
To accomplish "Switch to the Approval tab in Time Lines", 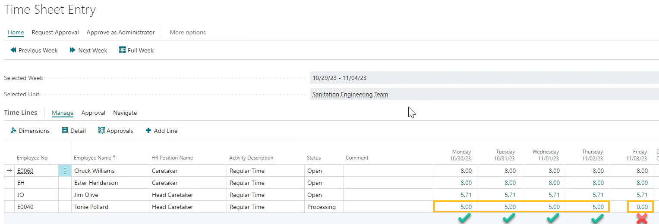I will [93, 113].
